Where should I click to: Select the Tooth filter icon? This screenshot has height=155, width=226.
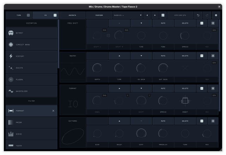pyautogui.click(x=11, y=145)
